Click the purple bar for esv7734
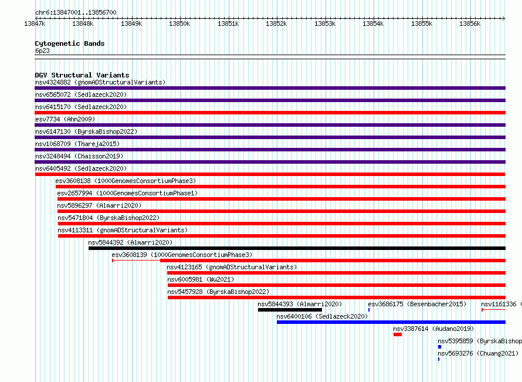Screen dimensions: 522x382 270,125
